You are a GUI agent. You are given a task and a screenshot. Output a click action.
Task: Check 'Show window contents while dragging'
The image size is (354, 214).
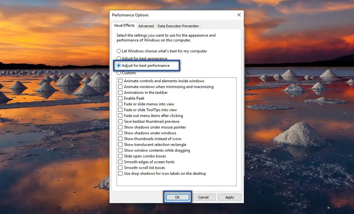point(121,150)
